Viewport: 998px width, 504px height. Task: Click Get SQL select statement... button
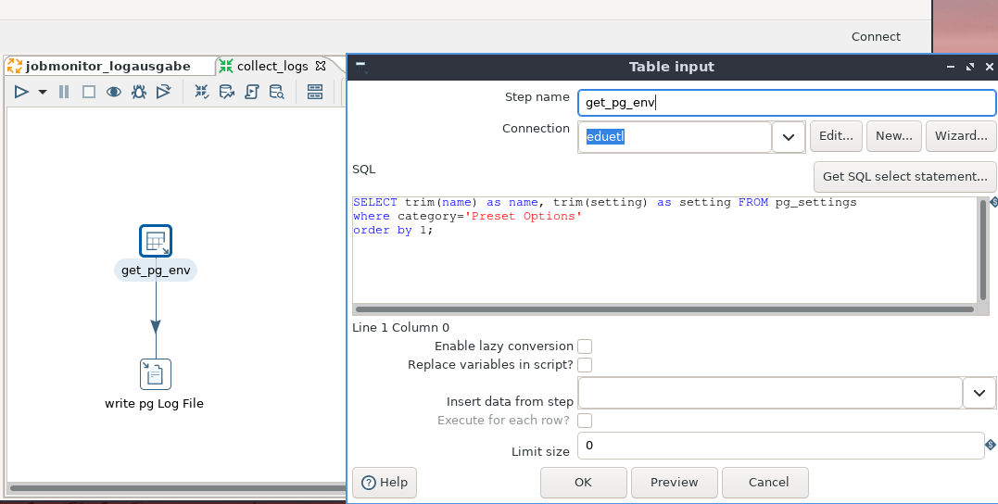click(905, 177)
